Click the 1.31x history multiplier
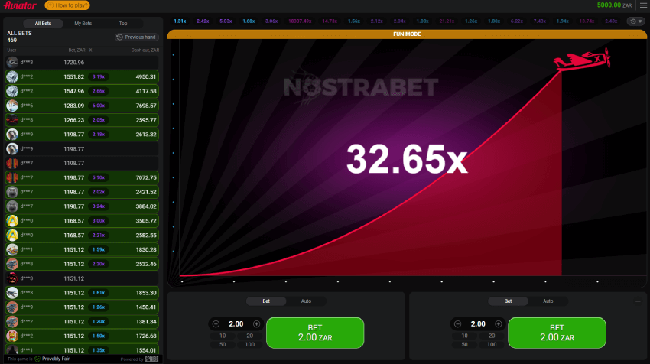The image size is (650, 364). pos(180,21)
